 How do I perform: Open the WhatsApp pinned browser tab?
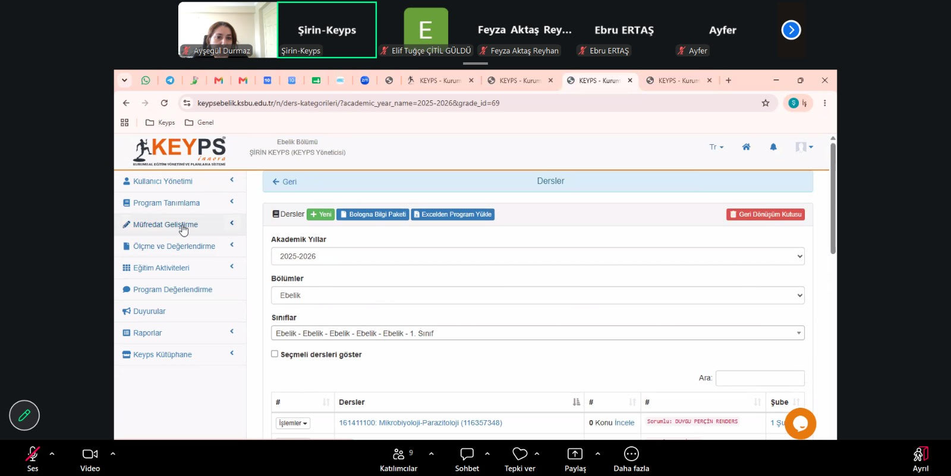[x=146, y=80]
